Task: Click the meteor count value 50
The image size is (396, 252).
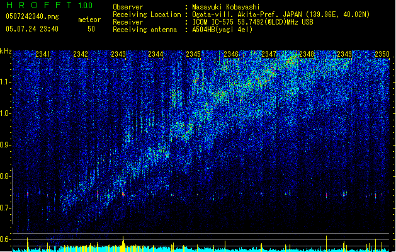Action: pos(91,29)
